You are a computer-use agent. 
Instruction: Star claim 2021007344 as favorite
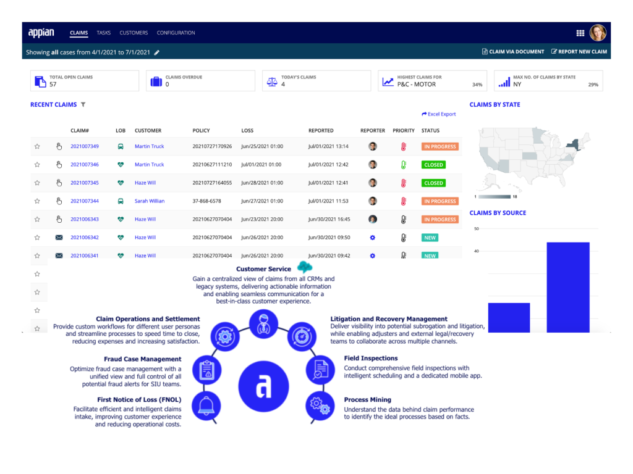tap(37, 201)
